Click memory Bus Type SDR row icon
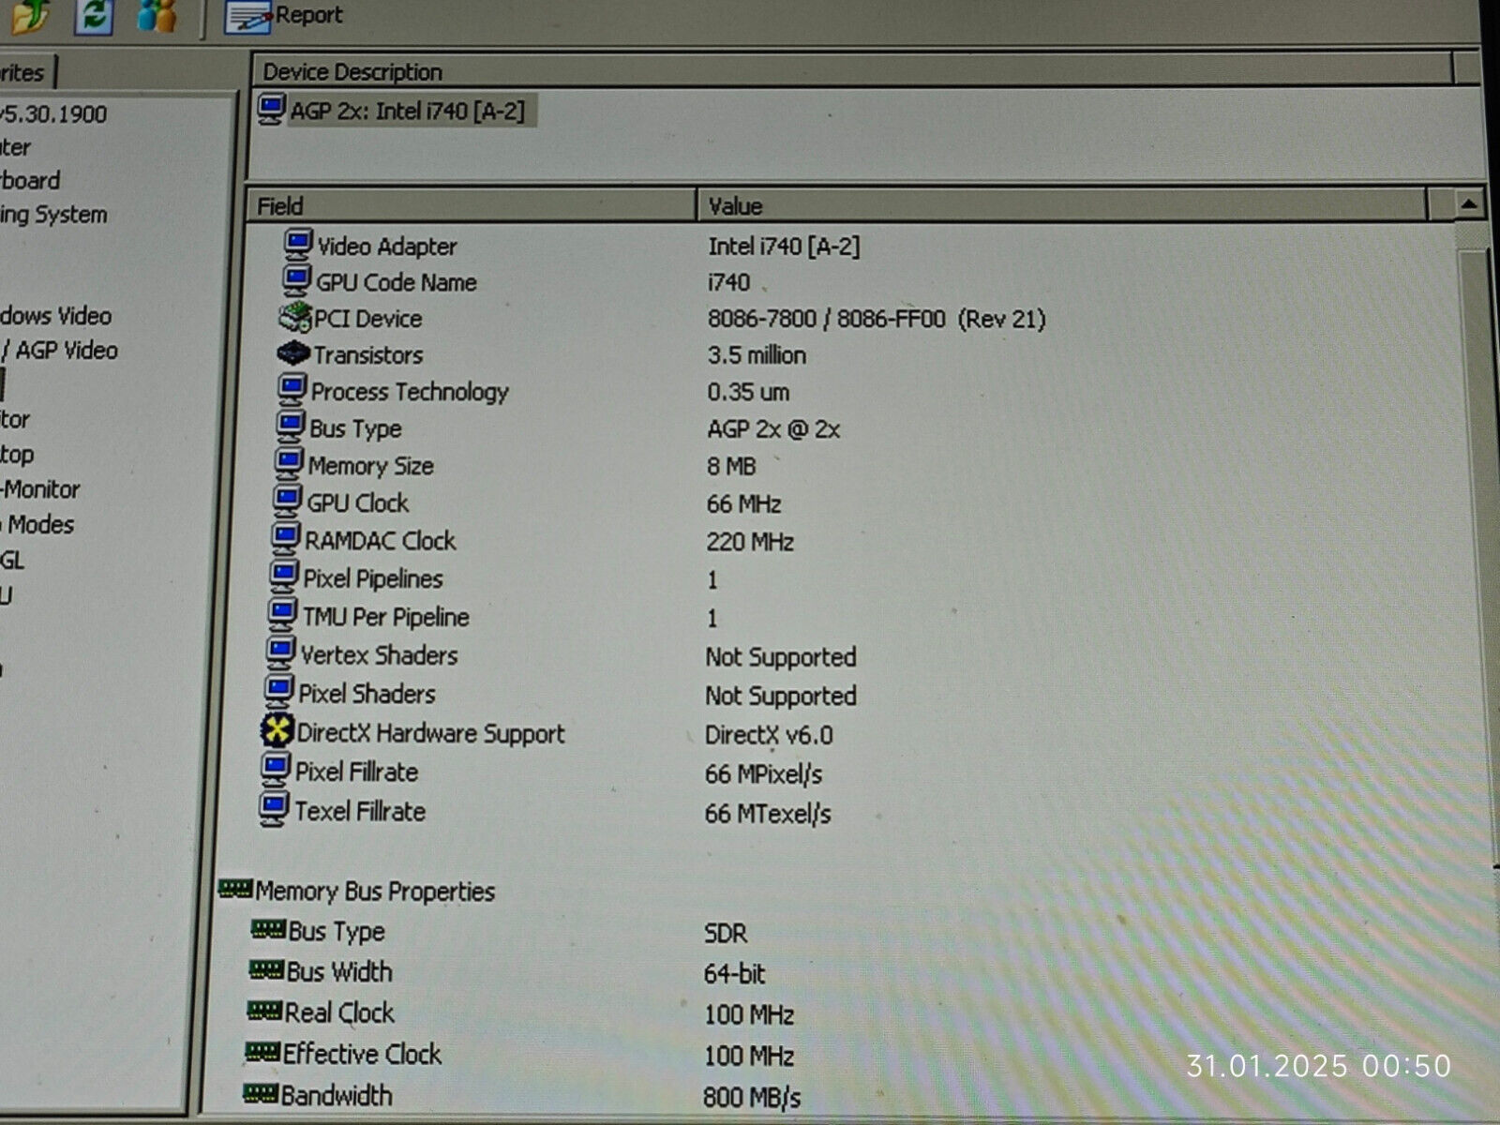This screenshot has height=1125, width=1500. point(268,928)
